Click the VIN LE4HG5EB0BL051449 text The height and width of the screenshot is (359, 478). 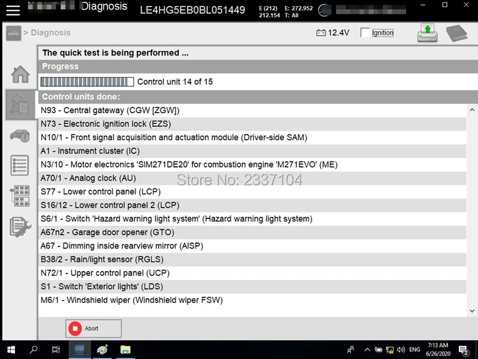pyautogui.click(x=192, y=10)
